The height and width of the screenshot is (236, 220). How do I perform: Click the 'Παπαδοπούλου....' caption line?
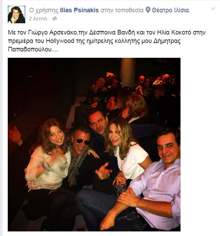tap(33, 49)
